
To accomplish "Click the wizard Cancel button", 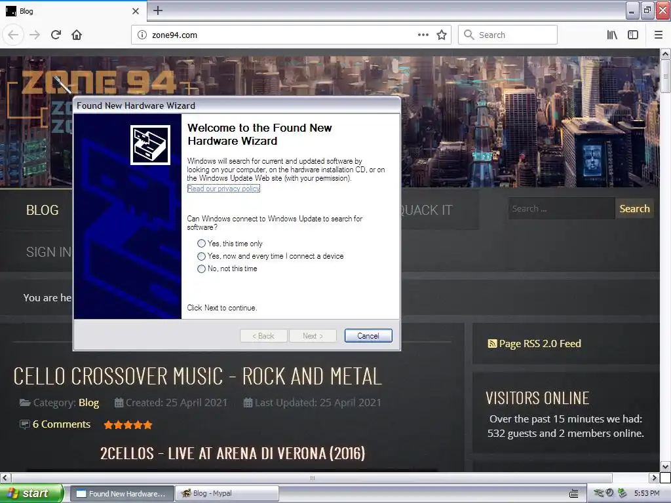I will 368,336.
